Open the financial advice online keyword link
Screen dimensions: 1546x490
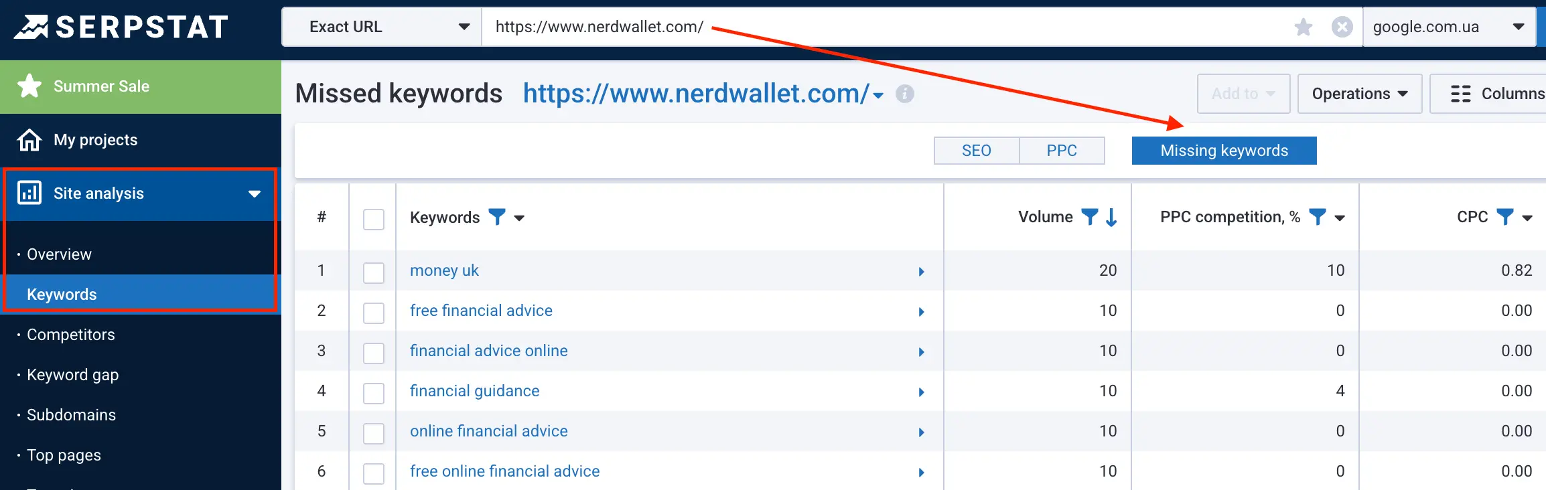(489, 351)
